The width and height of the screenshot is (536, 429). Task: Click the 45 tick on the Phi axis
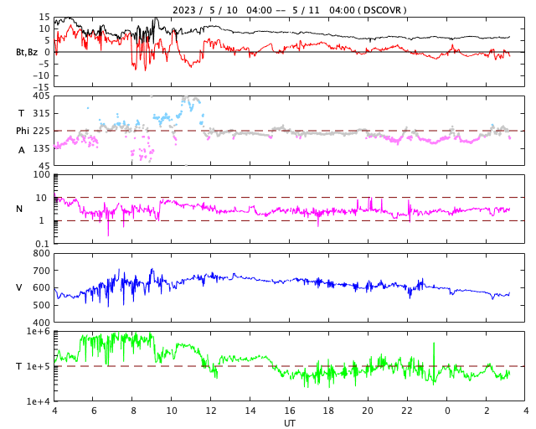pyautogui.click(x=44, y=166)
